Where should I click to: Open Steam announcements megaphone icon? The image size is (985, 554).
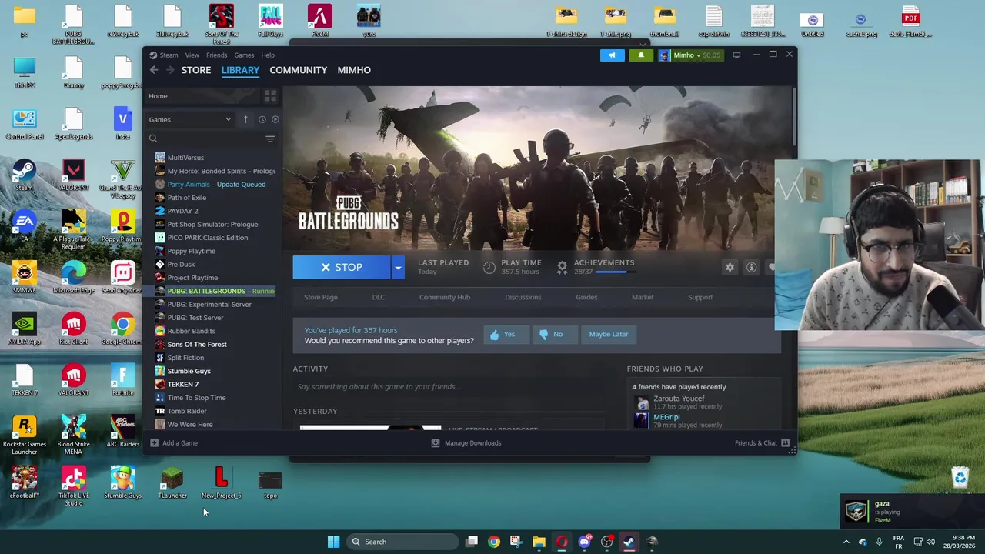[613, 55]
